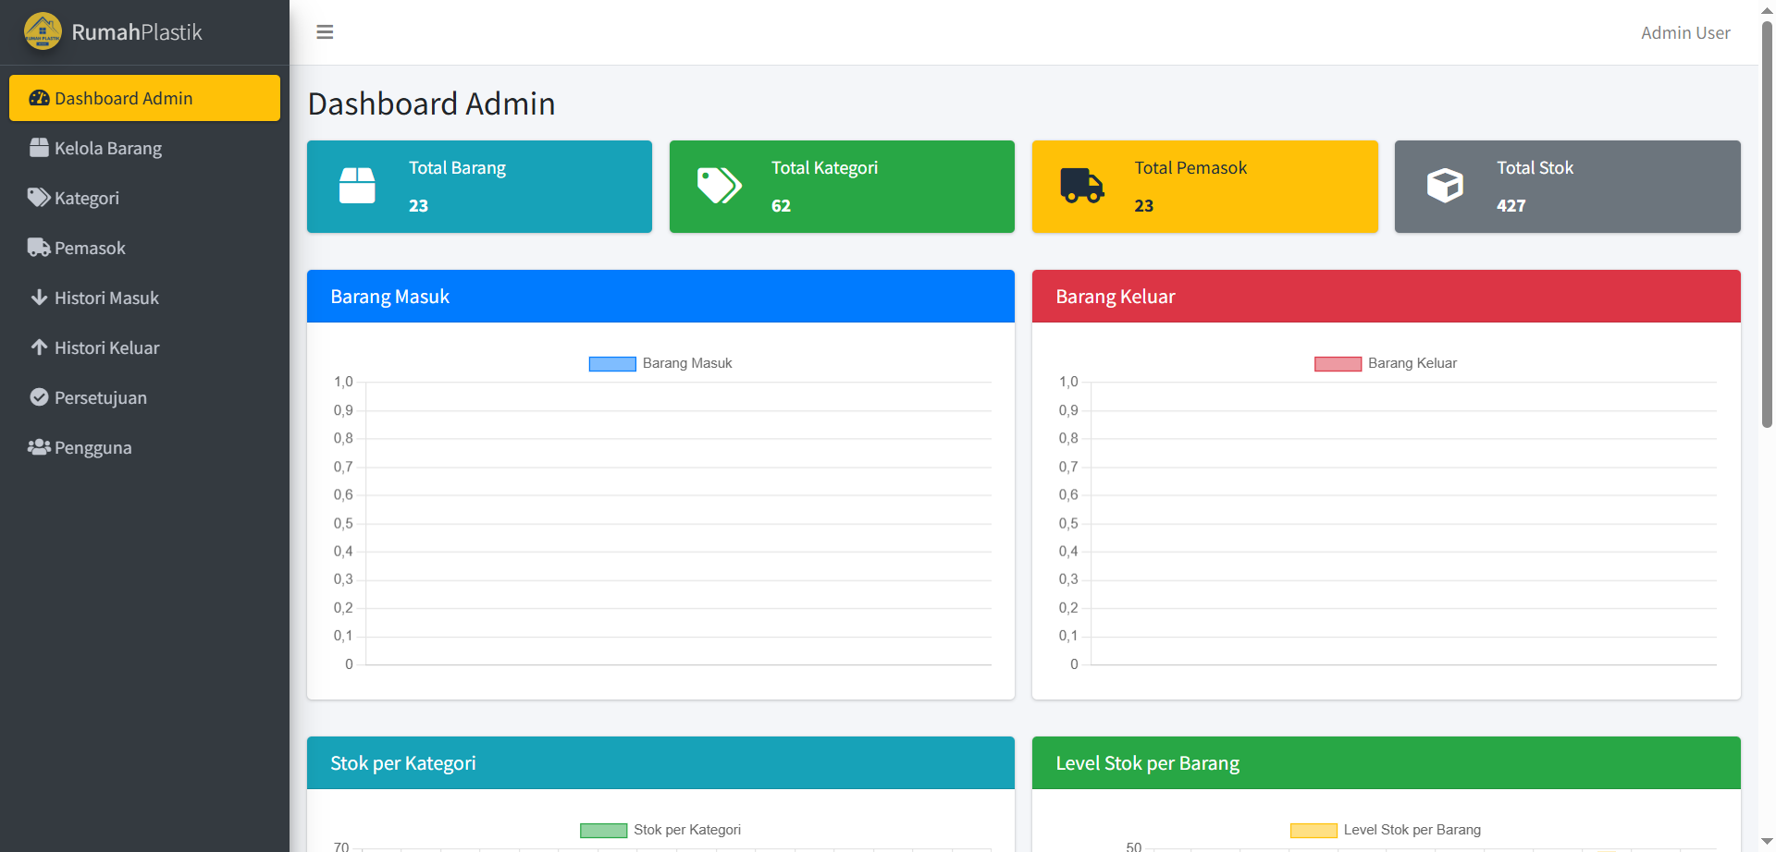Click the Kategori tags icon in sidebar
Viewport: 1776px width, 852px height.
pyautogui.click(x=39, y=198)
